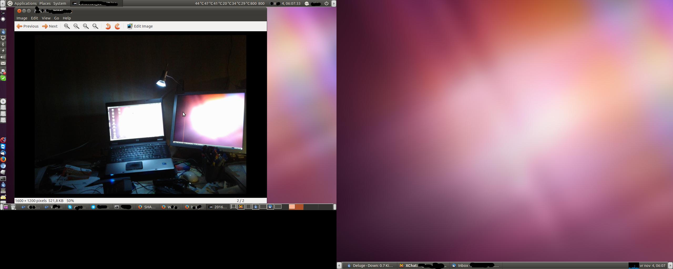
Task: Click the Ubuntu logo in top panel
Action: [10, 3]
